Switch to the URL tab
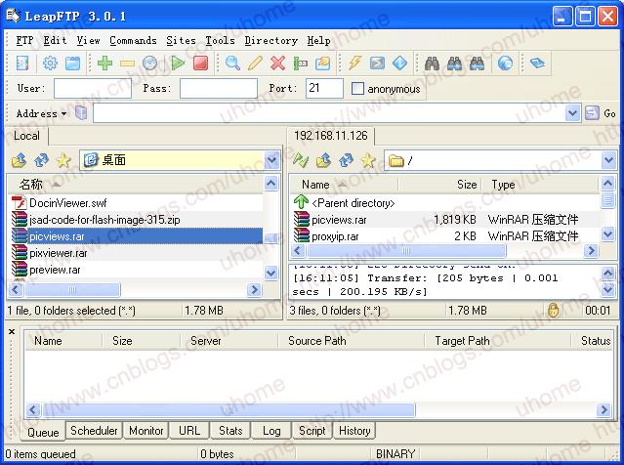 tap(189, 431)
